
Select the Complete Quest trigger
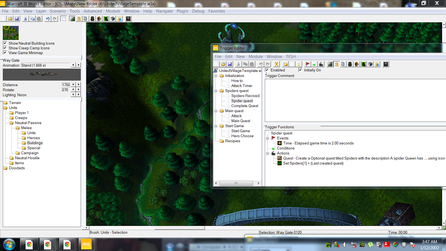coord(245,106)
